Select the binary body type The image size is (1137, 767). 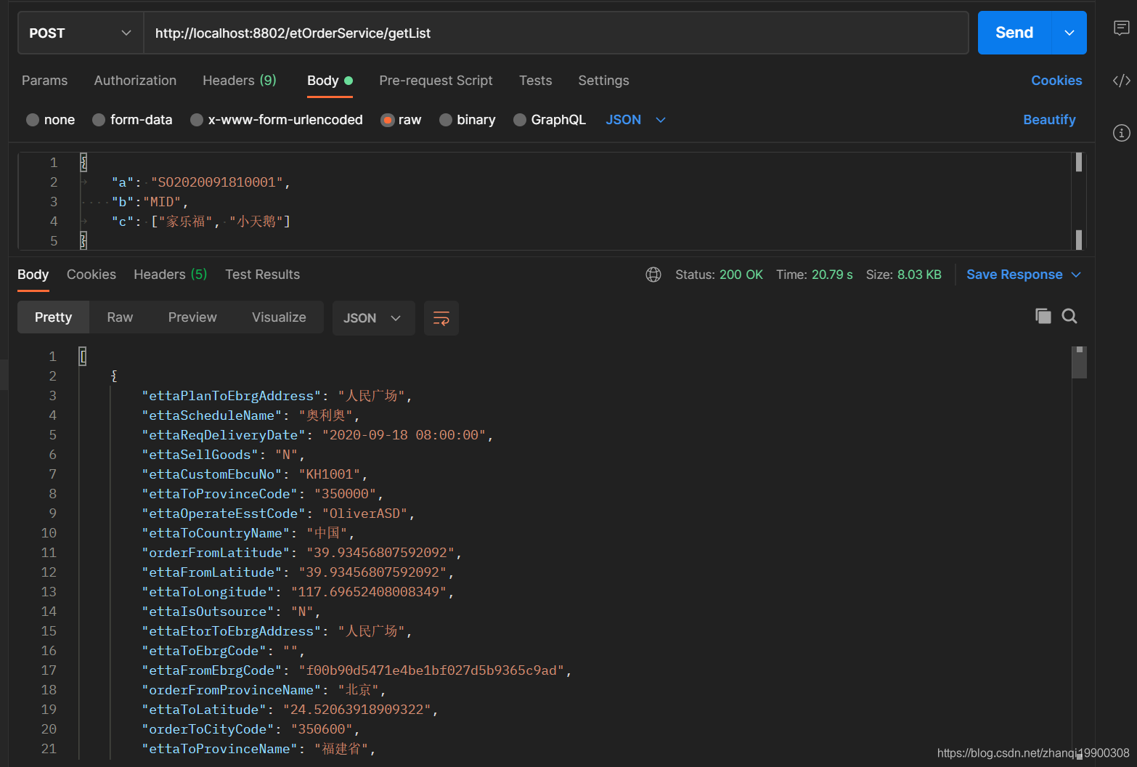pyautogui.click(x=467, y=120)
